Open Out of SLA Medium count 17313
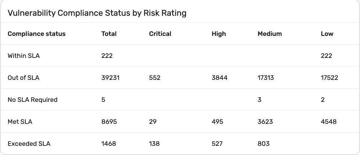Screen dimensions: 360x155 266,78
